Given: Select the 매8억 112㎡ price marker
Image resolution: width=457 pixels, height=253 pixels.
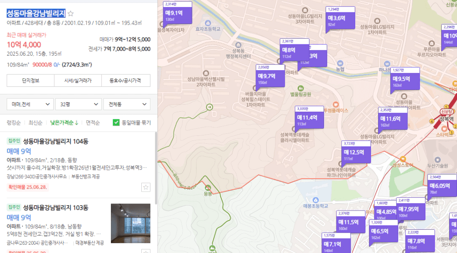Looking at the screenshot, I should [x=295, y=50].
